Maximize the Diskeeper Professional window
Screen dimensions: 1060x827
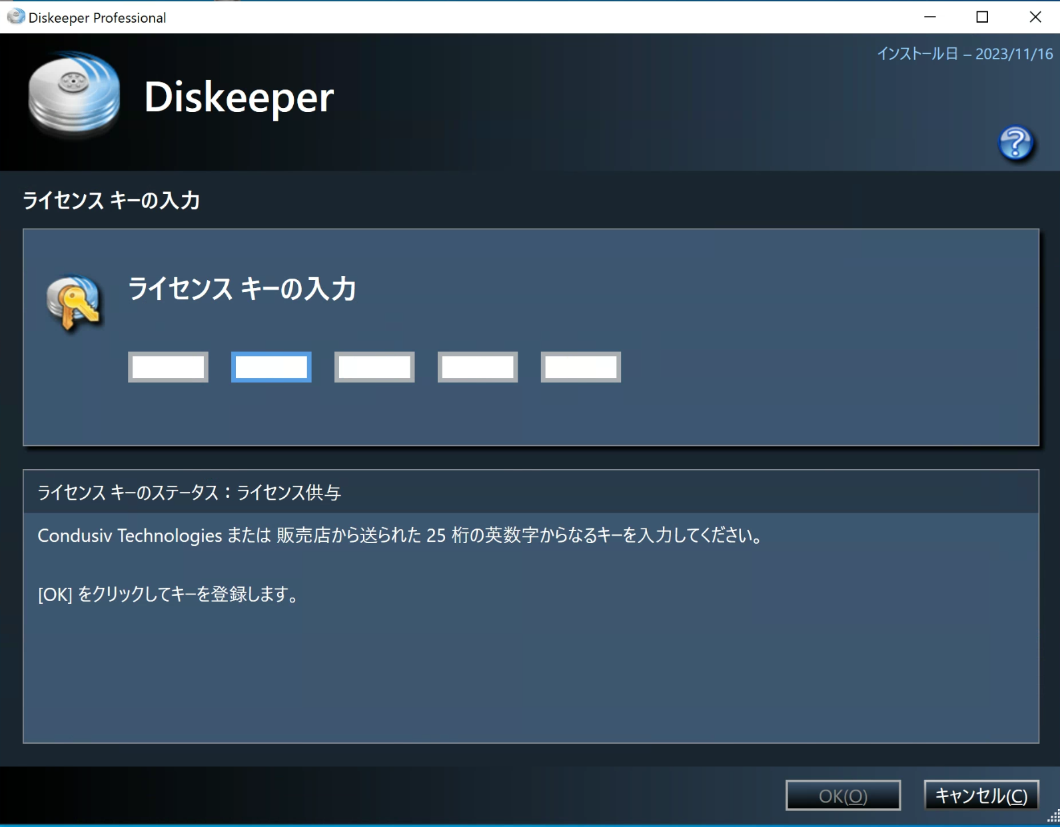click(x=982, y=17)
